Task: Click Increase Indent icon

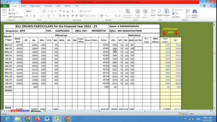Action: 76,16
